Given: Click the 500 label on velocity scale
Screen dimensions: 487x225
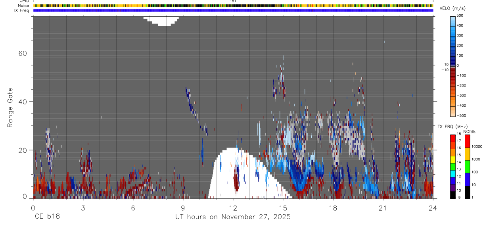Looking at the screenshot, I should pyautogui.click(x=460, y=15).
